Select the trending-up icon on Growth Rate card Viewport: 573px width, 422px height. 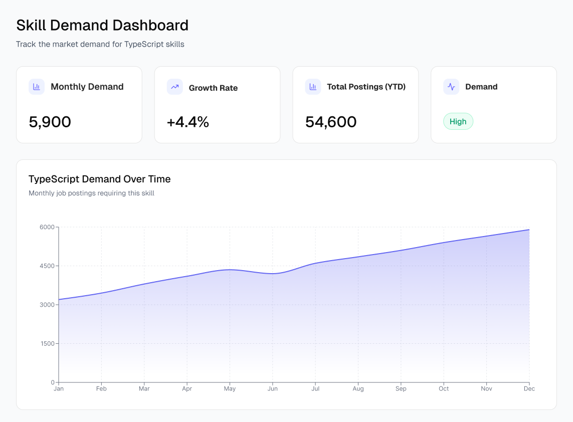(x=174, y=87)
